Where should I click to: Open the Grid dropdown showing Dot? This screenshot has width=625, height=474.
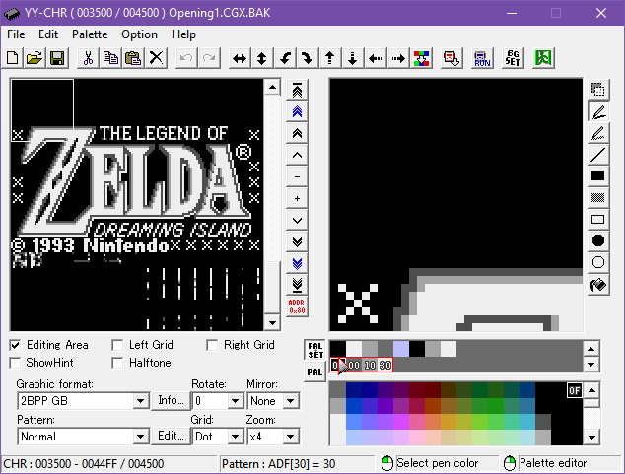(236, 437)
